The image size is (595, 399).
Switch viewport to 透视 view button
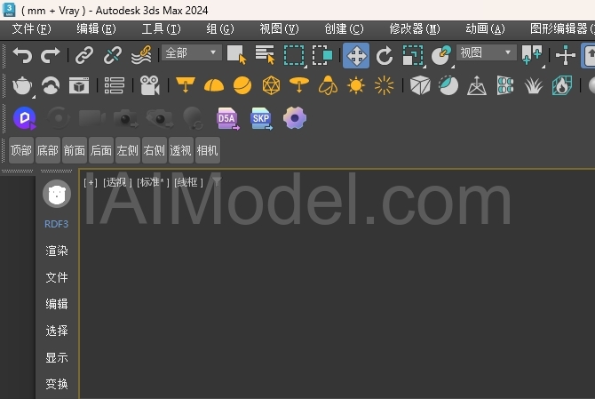(180, 150)
